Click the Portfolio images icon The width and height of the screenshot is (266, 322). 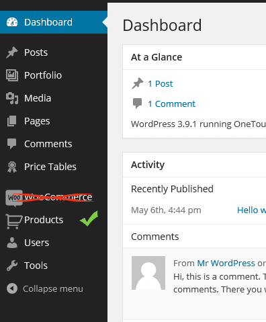[12, 75]
